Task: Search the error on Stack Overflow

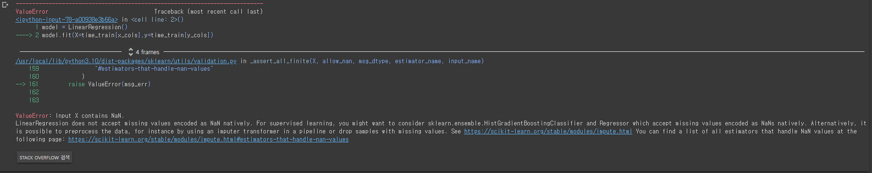Action: [x=44, y=157]
